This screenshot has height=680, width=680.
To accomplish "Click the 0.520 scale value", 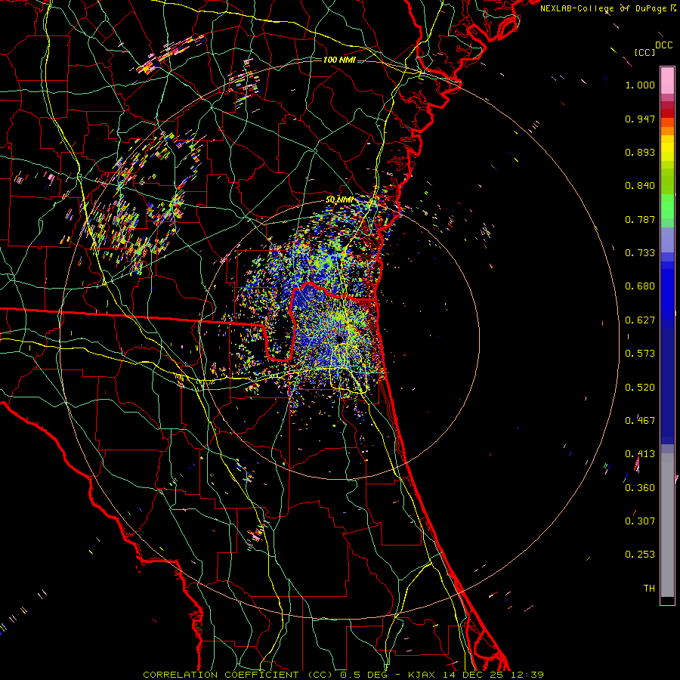I will point(640,388).
